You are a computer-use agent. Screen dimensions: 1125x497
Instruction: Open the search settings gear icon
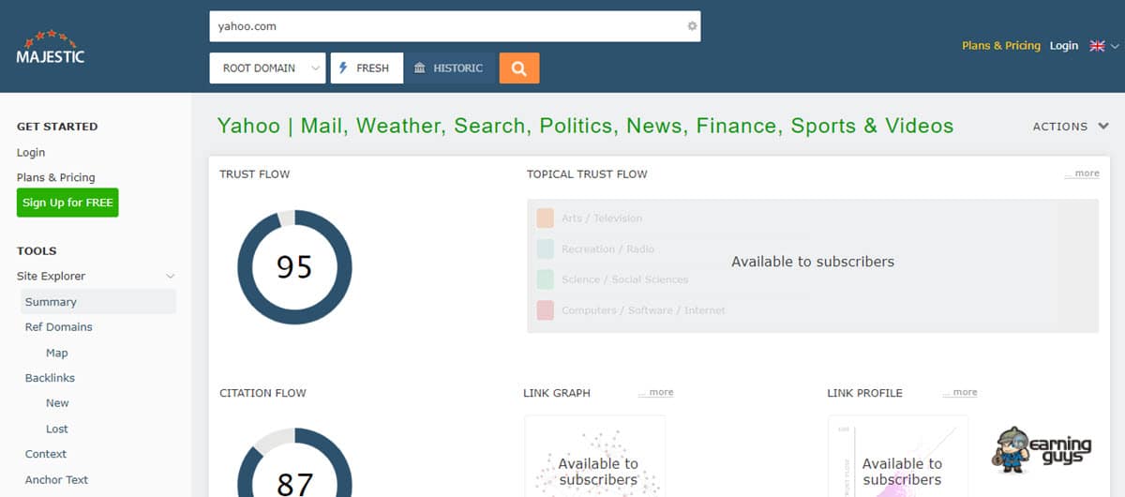click(692, 26)
